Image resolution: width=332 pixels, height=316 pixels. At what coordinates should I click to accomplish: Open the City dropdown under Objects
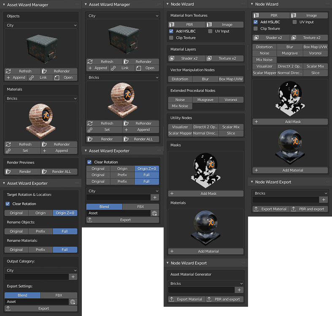(41, 25)
